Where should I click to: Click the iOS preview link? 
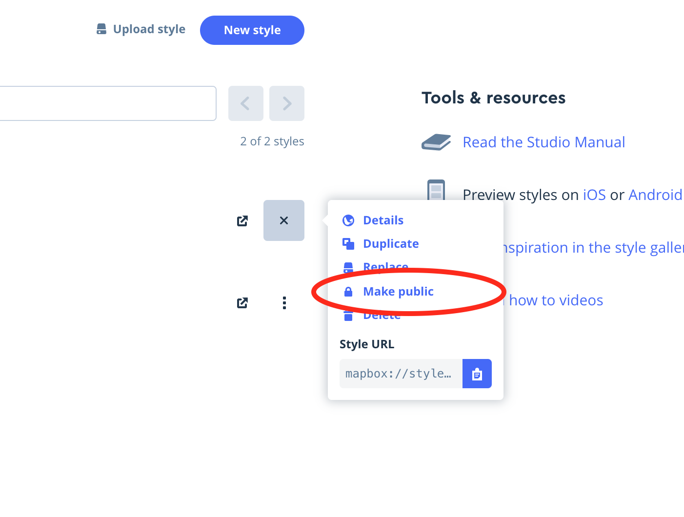[x=594, y=195]
